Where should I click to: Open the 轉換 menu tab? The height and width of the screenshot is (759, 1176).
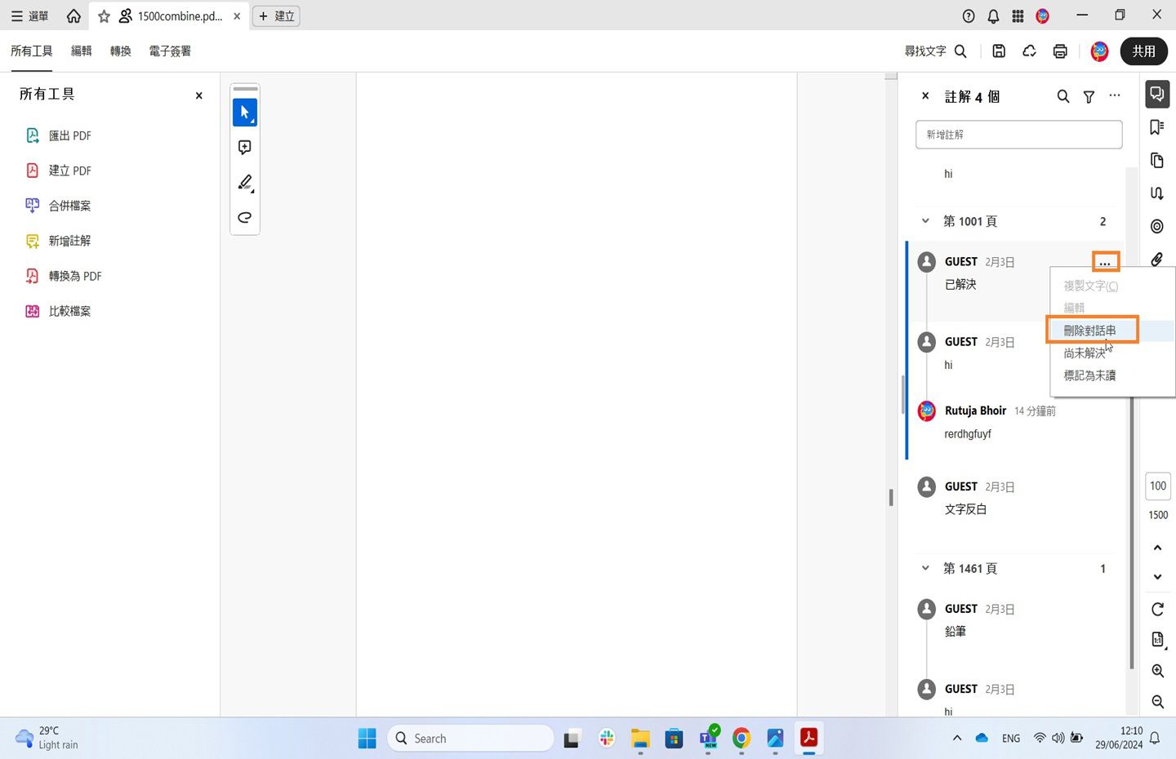(121, 51)
